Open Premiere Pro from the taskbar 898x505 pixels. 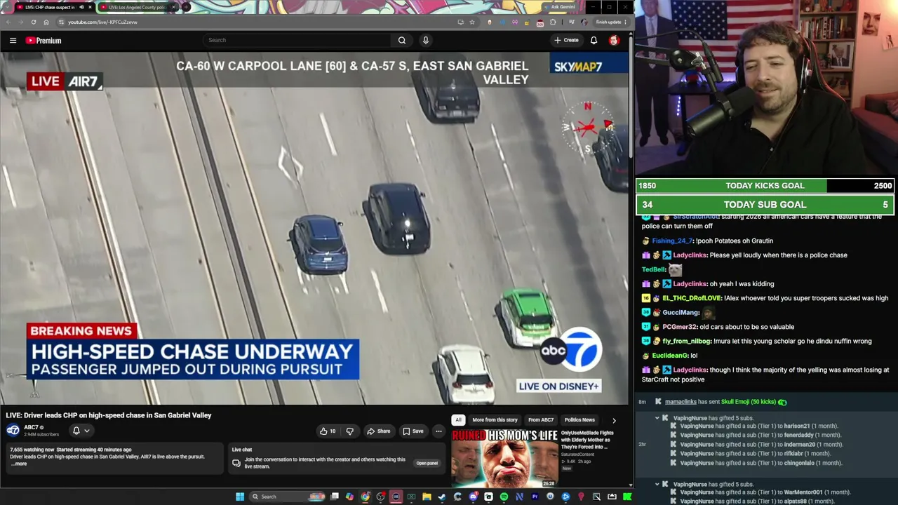pos(535,497)
